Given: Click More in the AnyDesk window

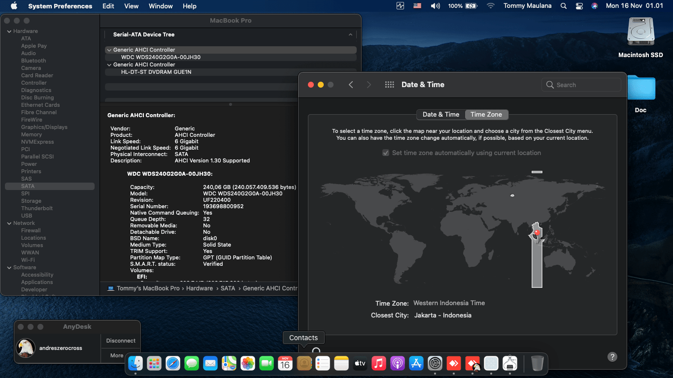Looking at the screenshot, I should point(117,355).
